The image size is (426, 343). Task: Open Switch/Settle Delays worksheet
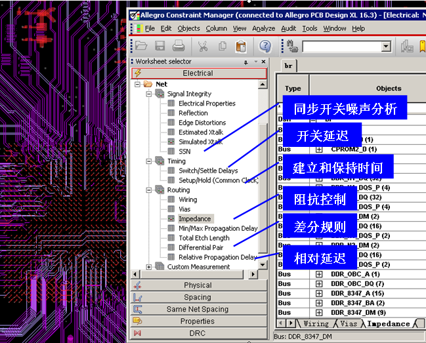coord(208,171)
